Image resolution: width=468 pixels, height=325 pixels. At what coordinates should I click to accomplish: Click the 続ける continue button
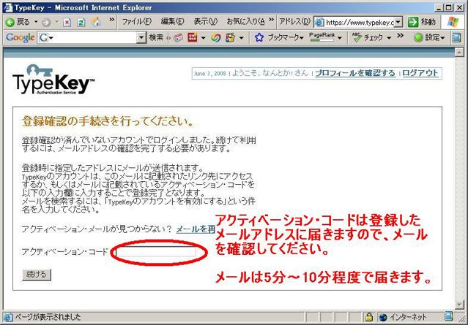(37, 275)
